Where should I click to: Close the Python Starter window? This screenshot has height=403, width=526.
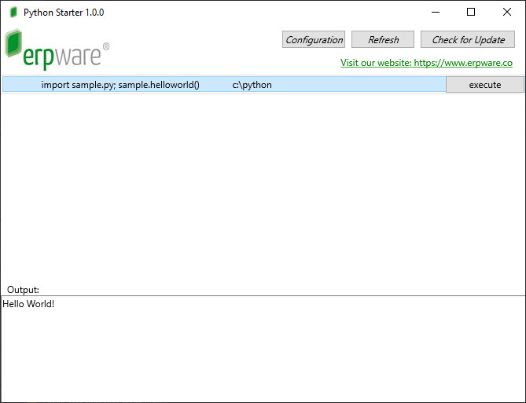[507, 12]
